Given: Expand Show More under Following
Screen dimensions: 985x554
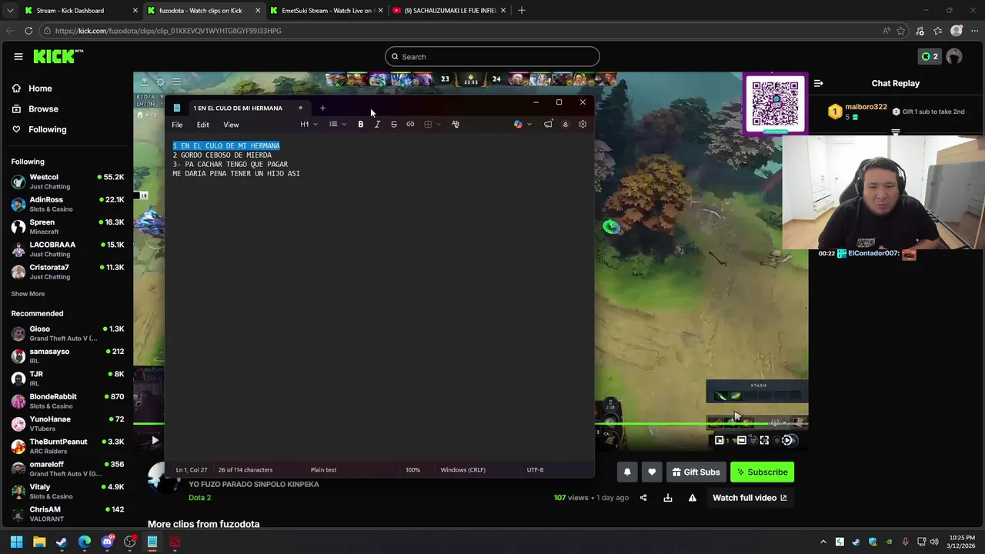Looking at the screenshot, I should click(x=28, y=294).
